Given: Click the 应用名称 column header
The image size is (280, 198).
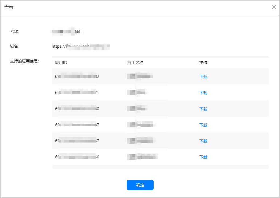Looking at the screenshot, I should [135, 63].
